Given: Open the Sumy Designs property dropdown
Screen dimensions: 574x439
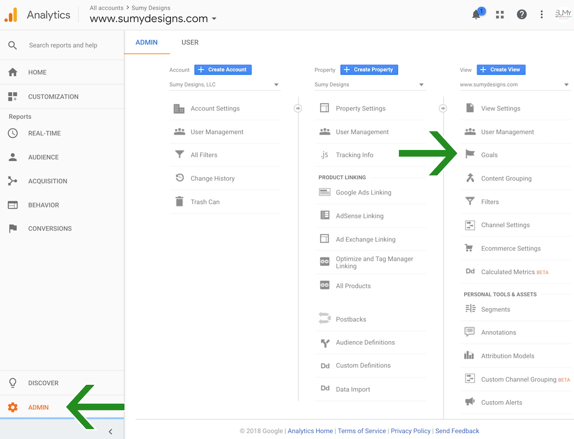Looking at the screenshot, I should pyautogui.click(x=370, y=85).
